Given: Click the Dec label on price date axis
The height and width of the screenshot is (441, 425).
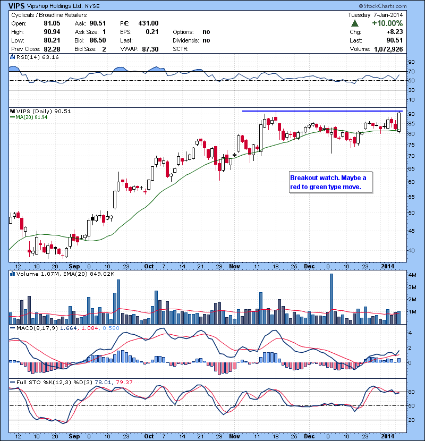Looking at the screenshot, I should coord(309,266).
